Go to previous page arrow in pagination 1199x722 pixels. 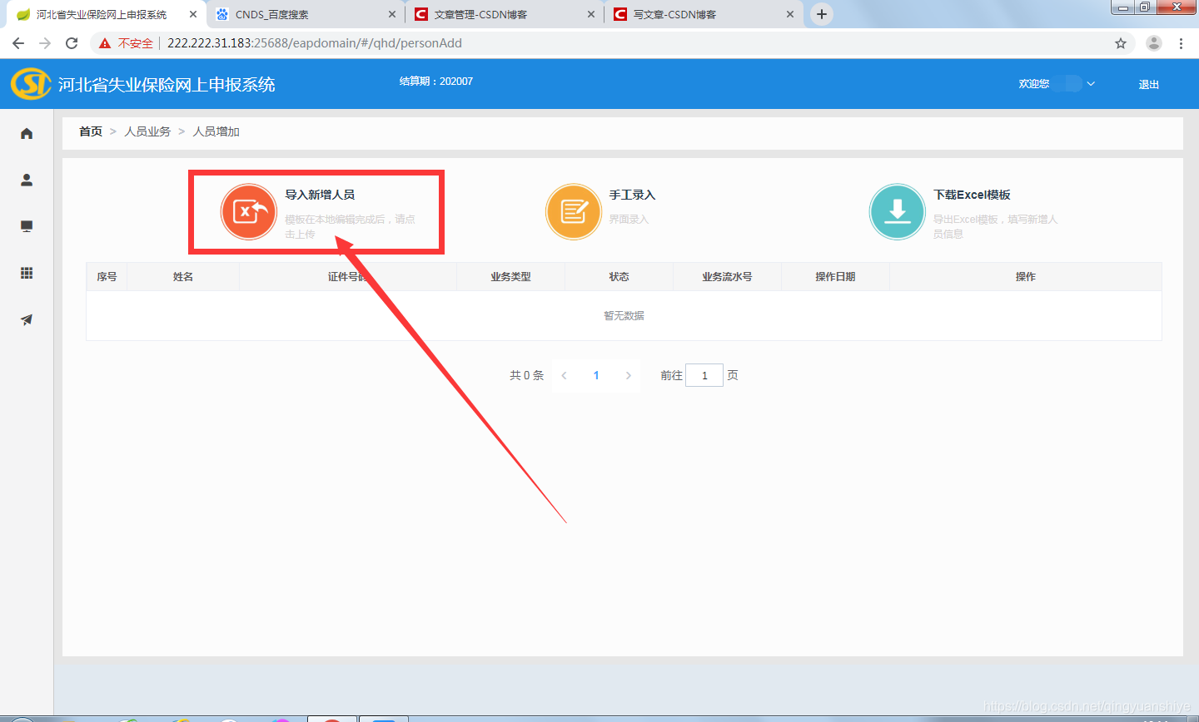(564, 375)
